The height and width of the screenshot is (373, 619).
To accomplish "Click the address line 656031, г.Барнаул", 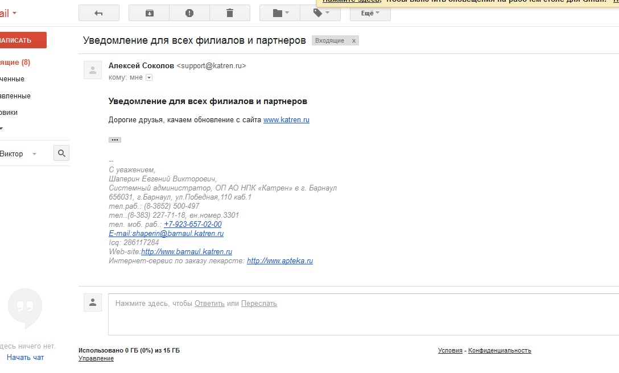I will [180, 197].
